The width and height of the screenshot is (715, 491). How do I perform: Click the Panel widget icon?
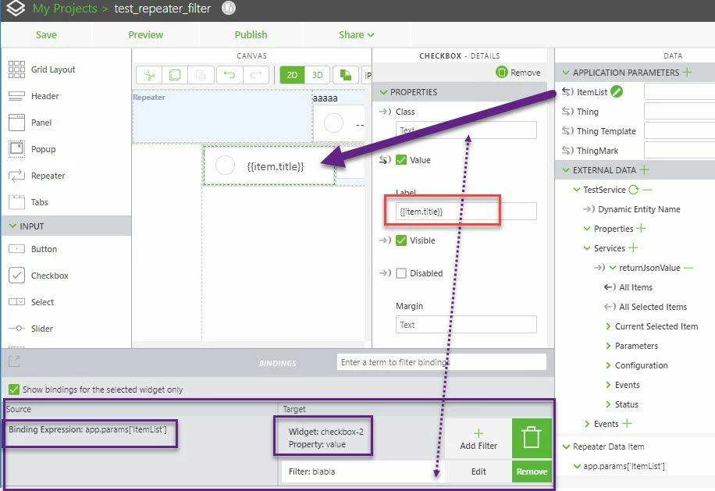(17, 123)
